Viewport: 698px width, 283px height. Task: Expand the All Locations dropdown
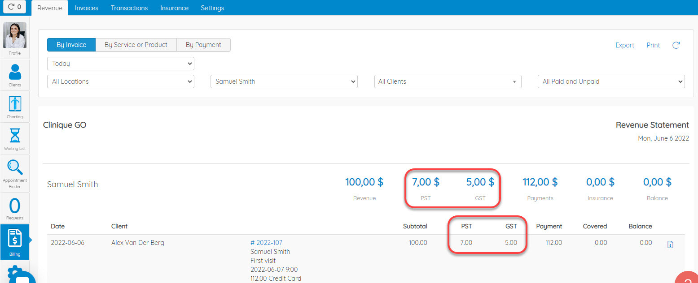click(121, 81)
